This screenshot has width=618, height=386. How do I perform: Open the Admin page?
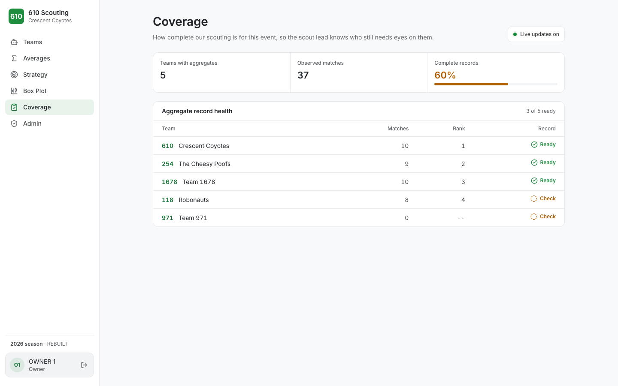pos(49,124)
